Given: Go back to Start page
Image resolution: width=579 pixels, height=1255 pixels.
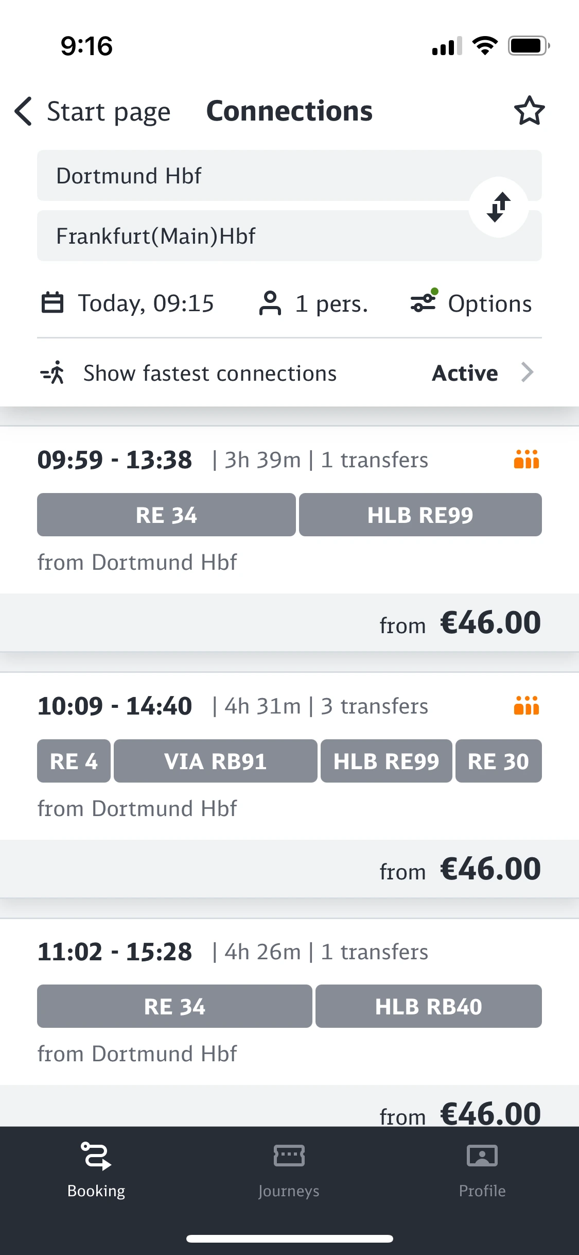Looking at the screenshot, I should (108, 111).
